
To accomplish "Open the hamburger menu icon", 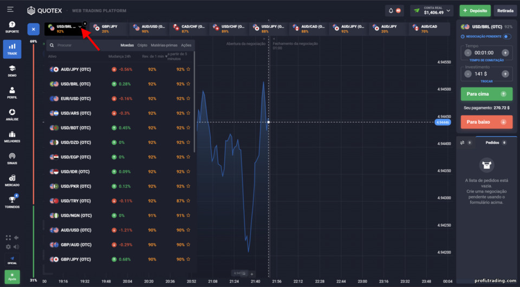I will [10, 9].
